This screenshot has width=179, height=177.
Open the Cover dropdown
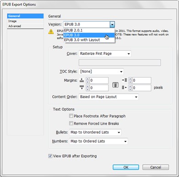tap(105, 54)
